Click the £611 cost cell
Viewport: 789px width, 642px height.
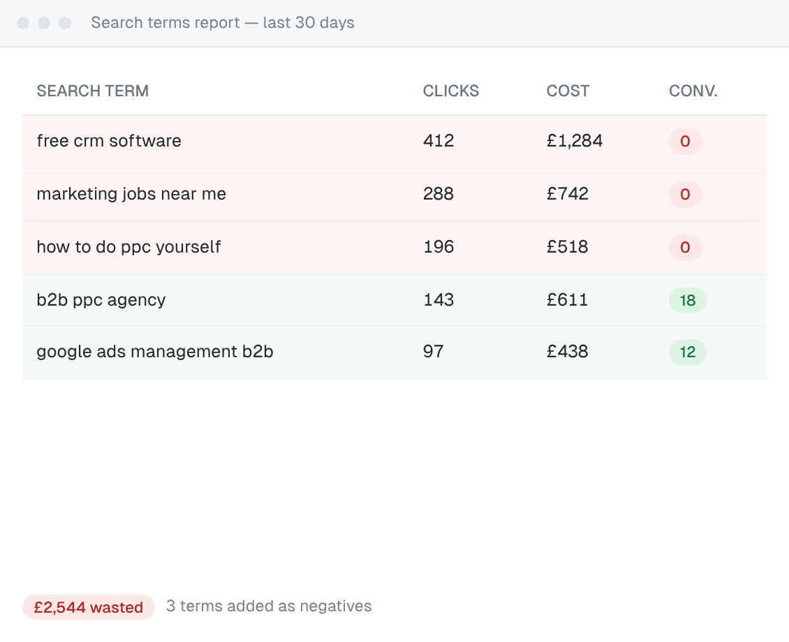(568, 300)
